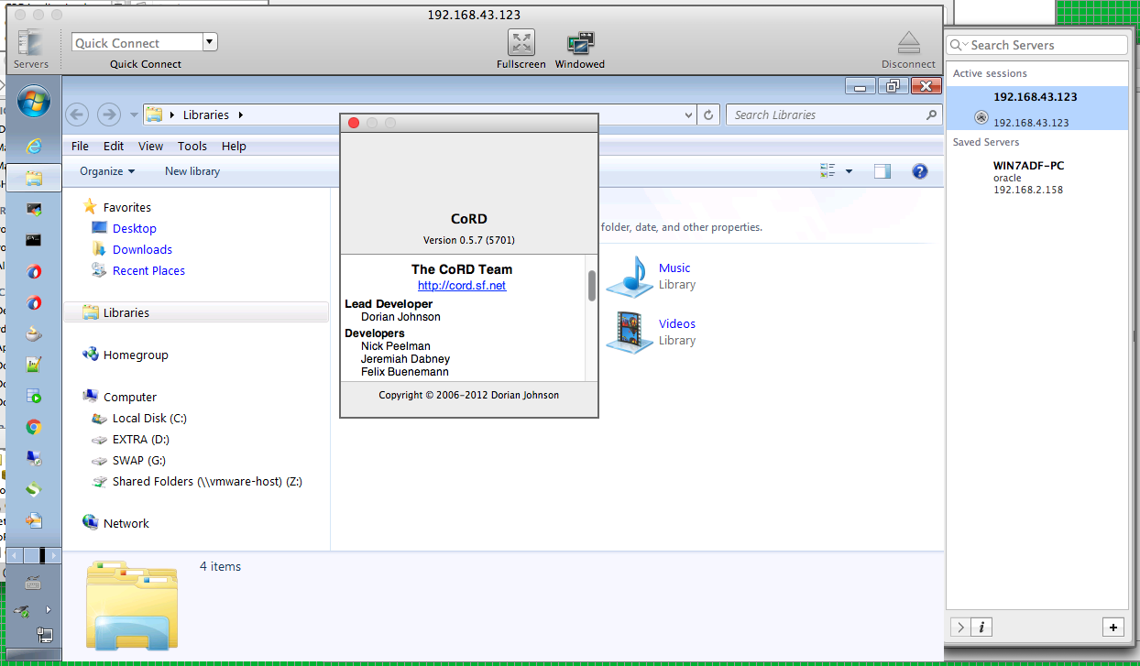Click the chevron button in Servers drawer
Image resolution: width=1140 pixels, height=666 pixels.
pyautogui.click(x=960, y=628)
